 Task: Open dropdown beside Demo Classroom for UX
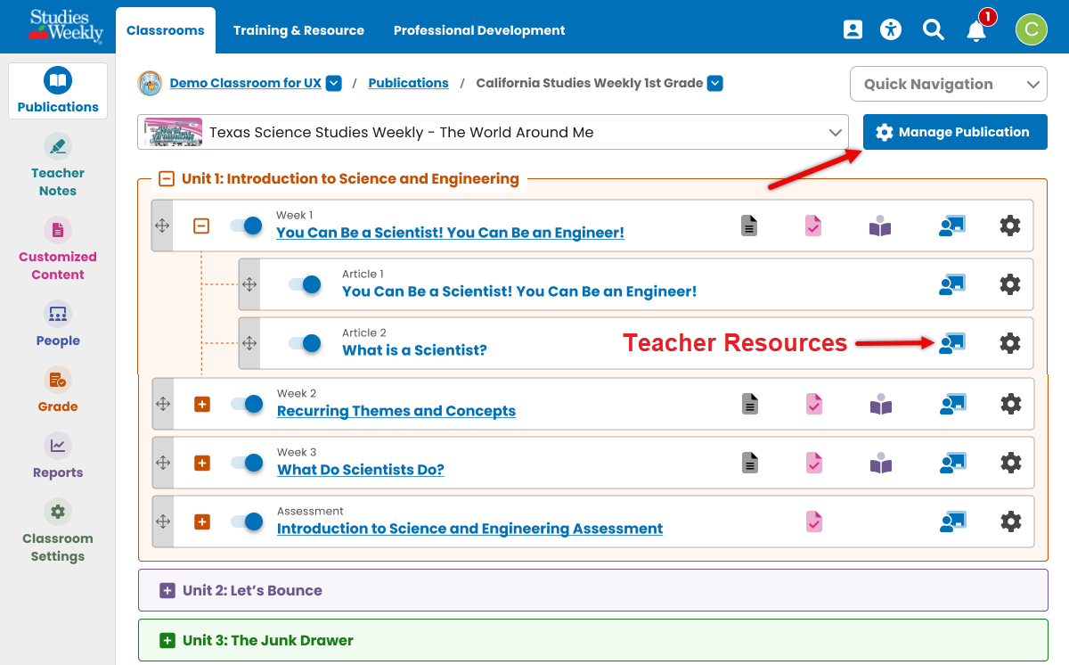[x=334, y=83]
